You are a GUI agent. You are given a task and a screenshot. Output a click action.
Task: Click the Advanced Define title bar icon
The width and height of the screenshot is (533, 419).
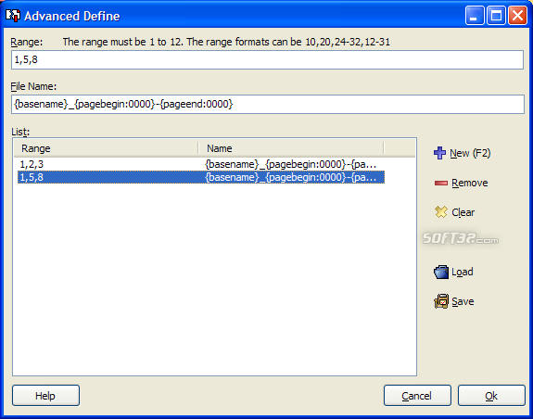13,16
